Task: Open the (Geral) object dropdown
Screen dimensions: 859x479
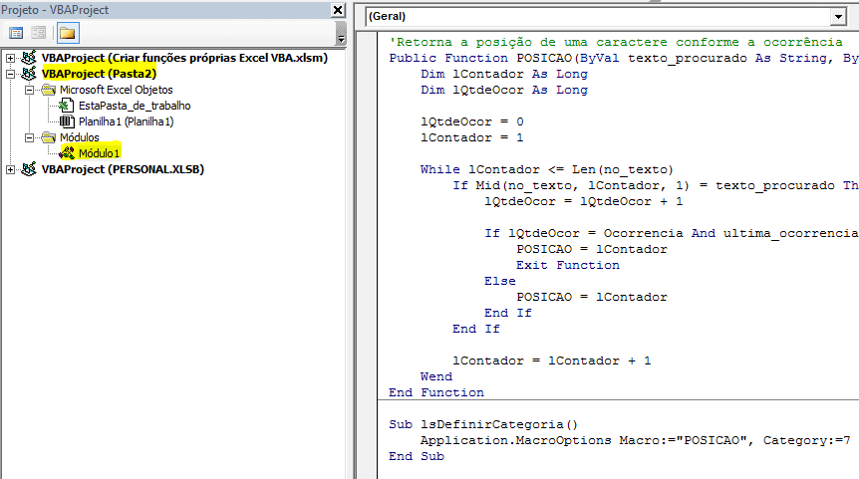Action: [837, 17]
